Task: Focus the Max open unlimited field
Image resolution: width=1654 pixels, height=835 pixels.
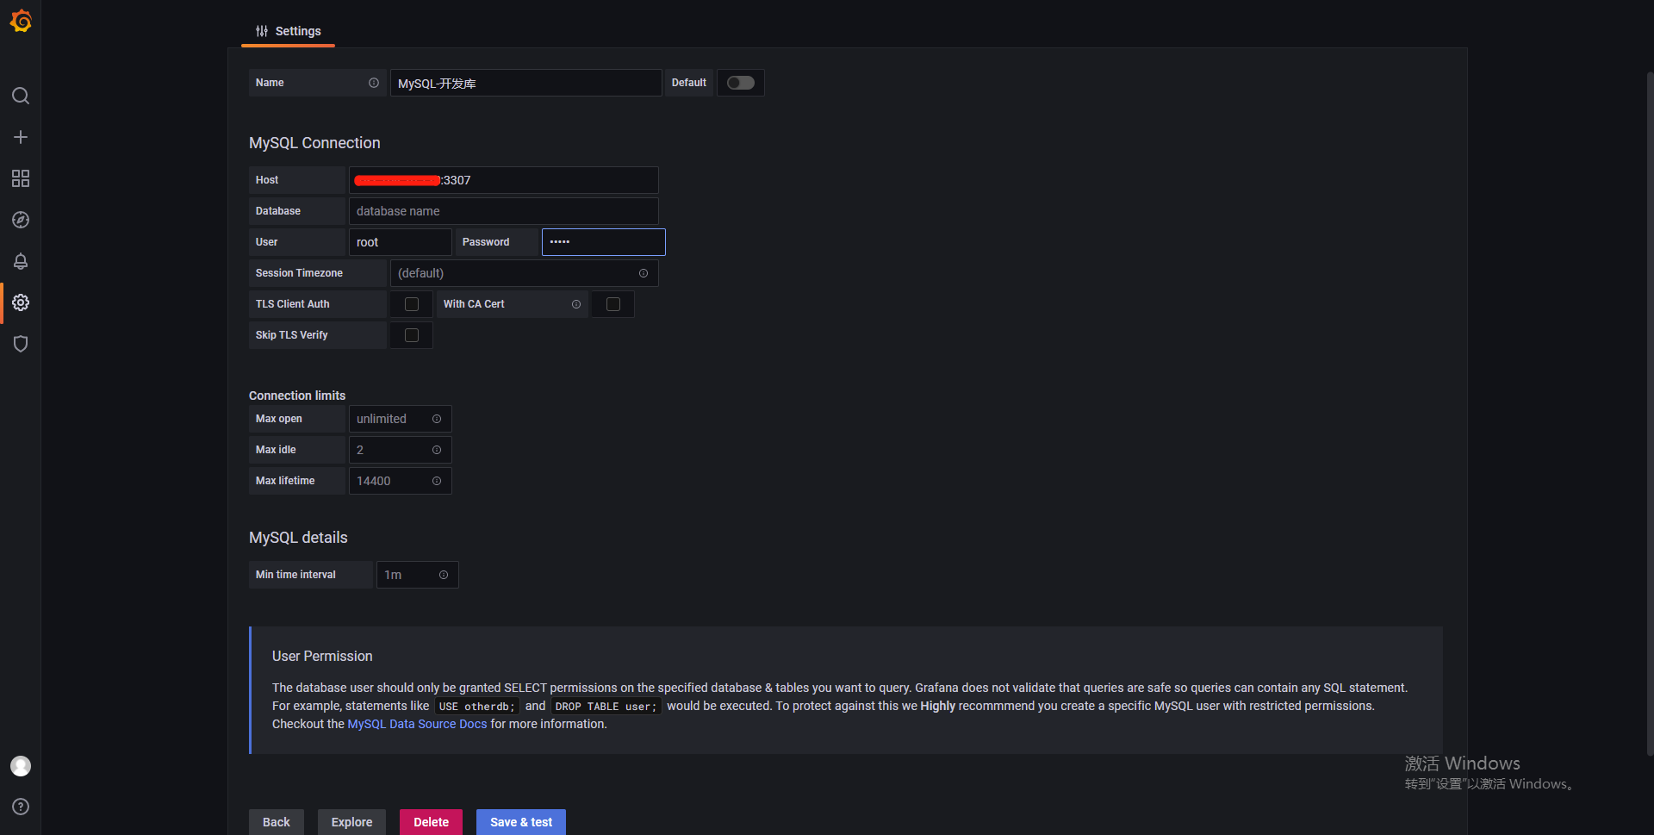Action: point(400,419)
